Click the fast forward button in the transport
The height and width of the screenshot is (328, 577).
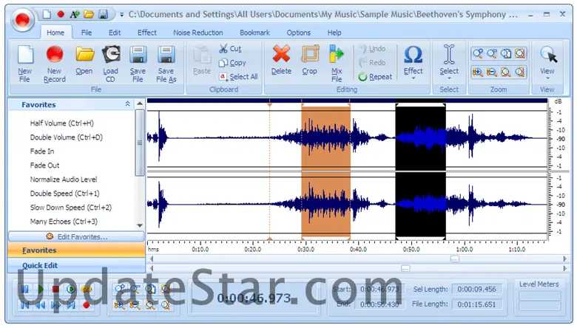[55, 305]
